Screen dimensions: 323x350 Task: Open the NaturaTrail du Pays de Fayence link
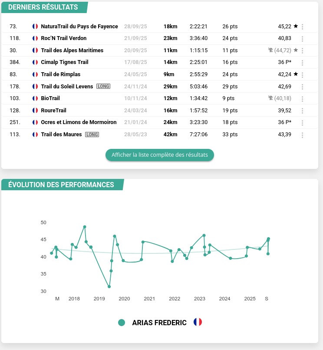79,27
